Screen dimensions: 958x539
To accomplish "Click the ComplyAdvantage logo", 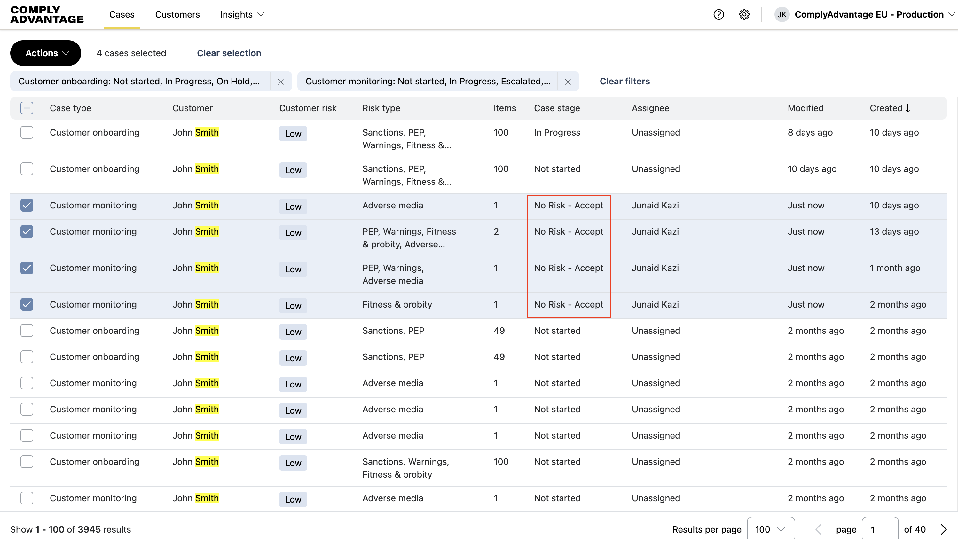I will pos(47,14).
